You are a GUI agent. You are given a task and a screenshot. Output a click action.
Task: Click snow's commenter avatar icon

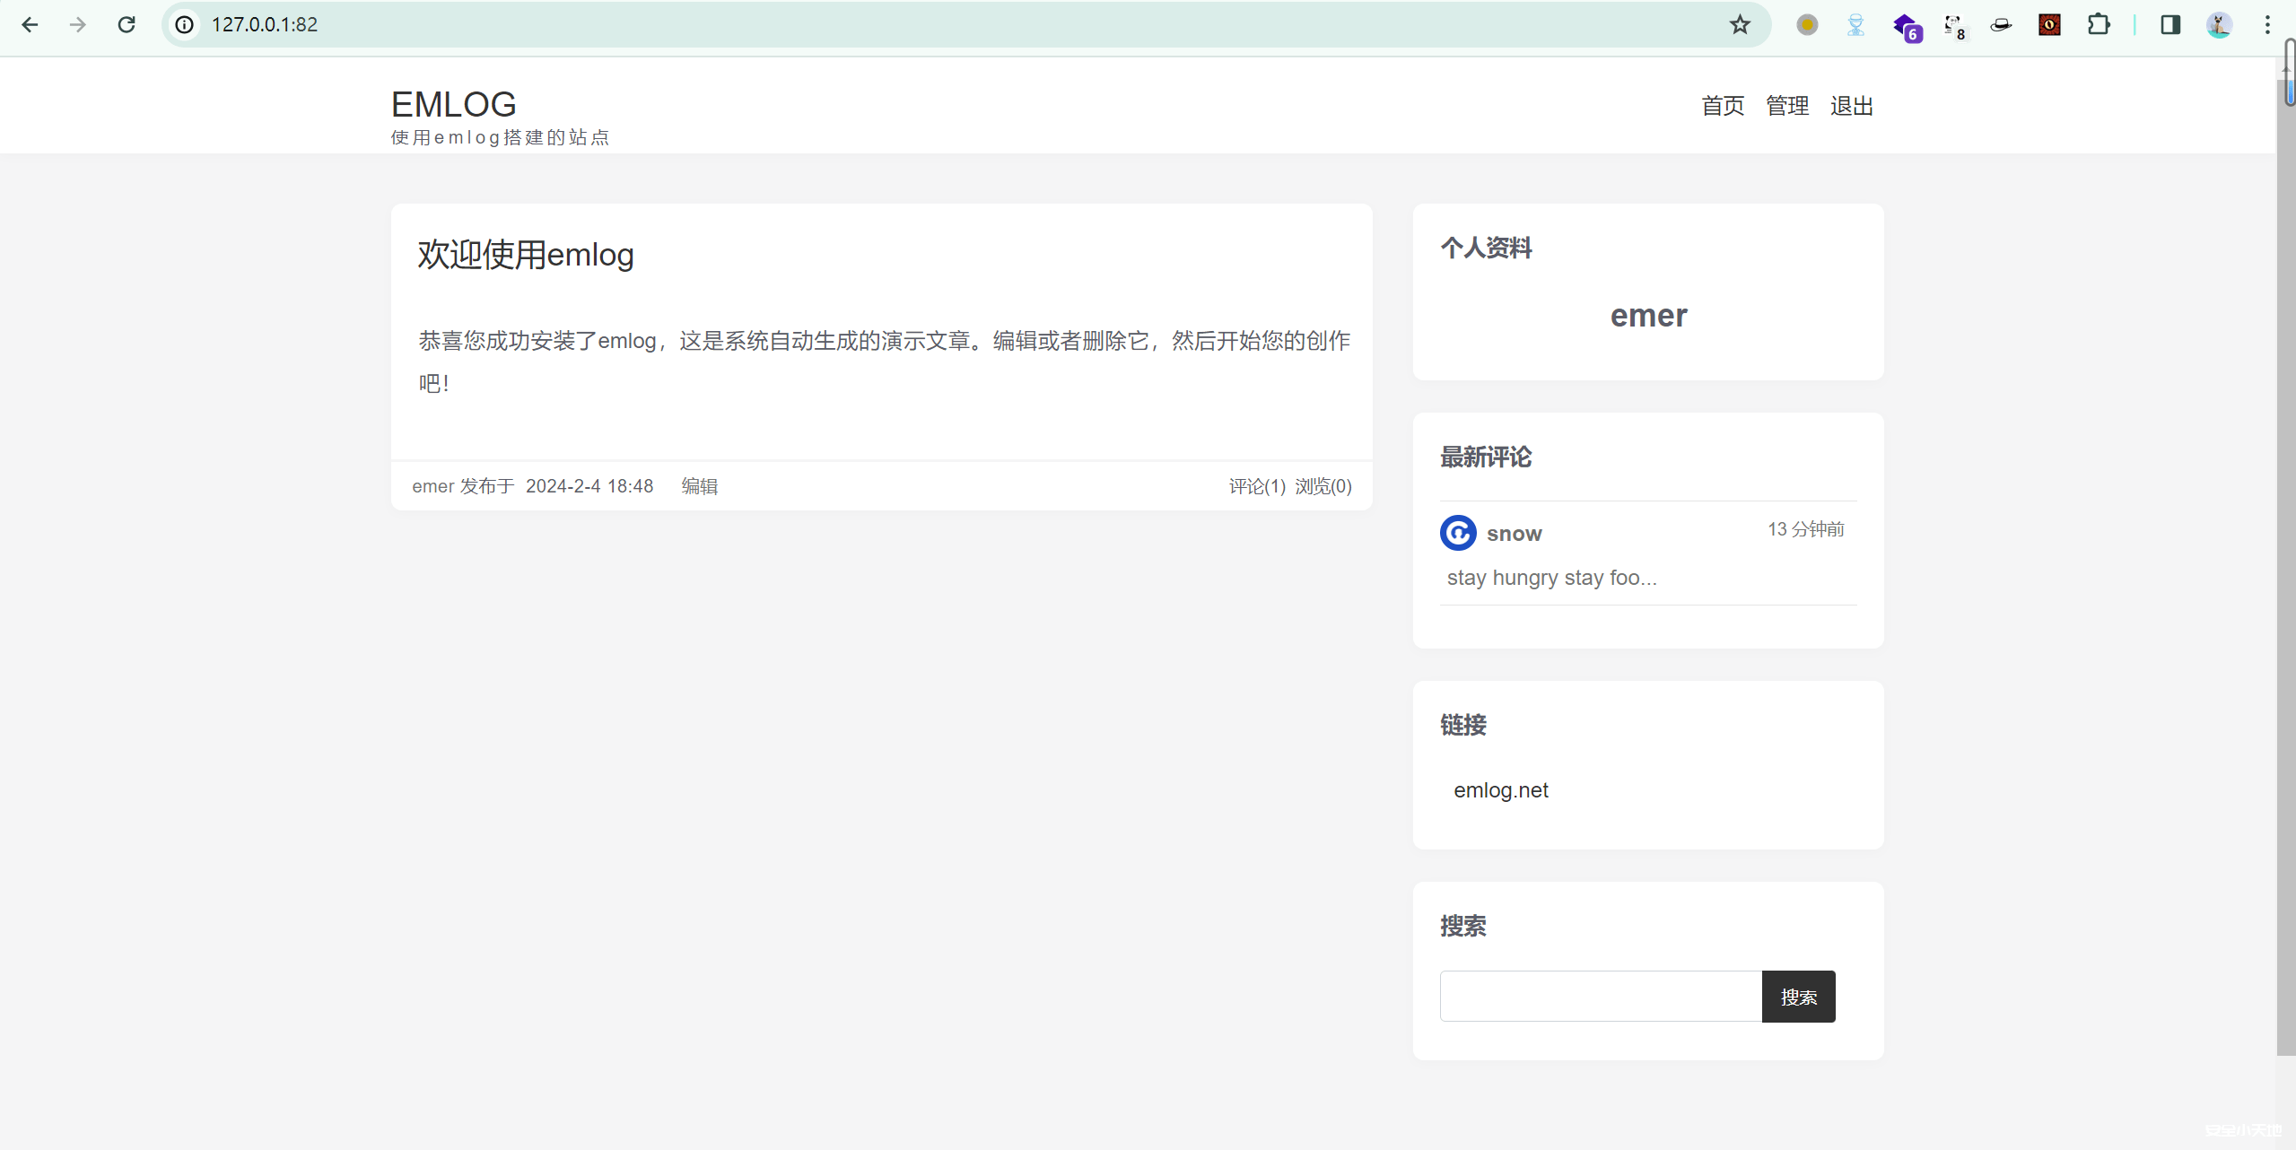(x=1457, y=532)
